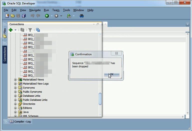Screen dimensions: 192x131
Task: Click the Schema Browser icon in Connections
Action: coord(38,30)
